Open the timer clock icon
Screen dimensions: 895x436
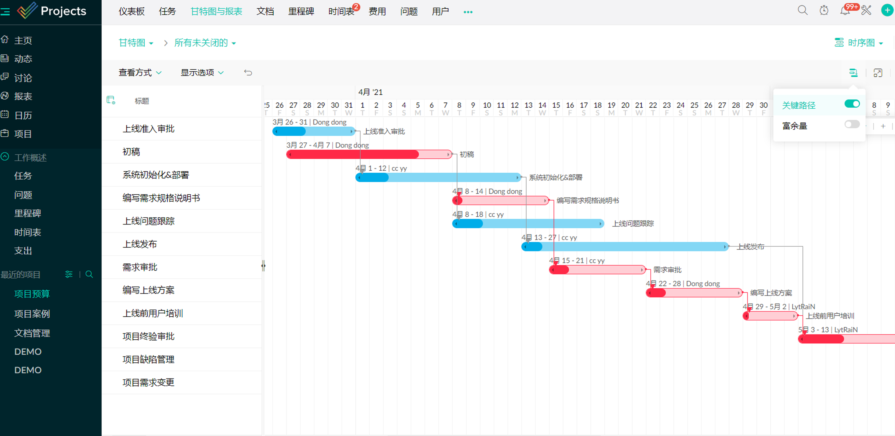(x=823, y=10)
